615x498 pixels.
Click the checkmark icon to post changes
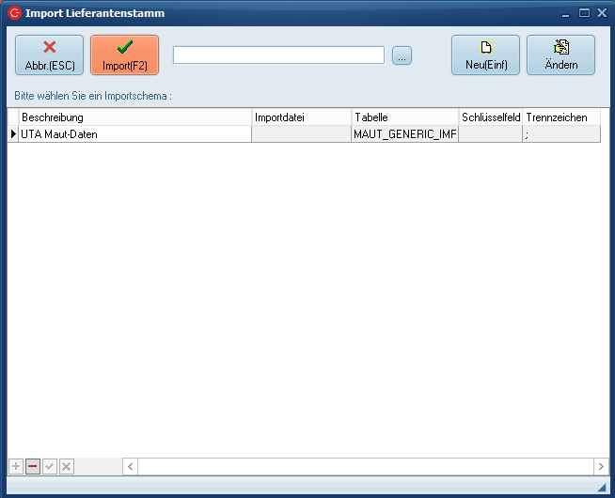tap(50, 467)
